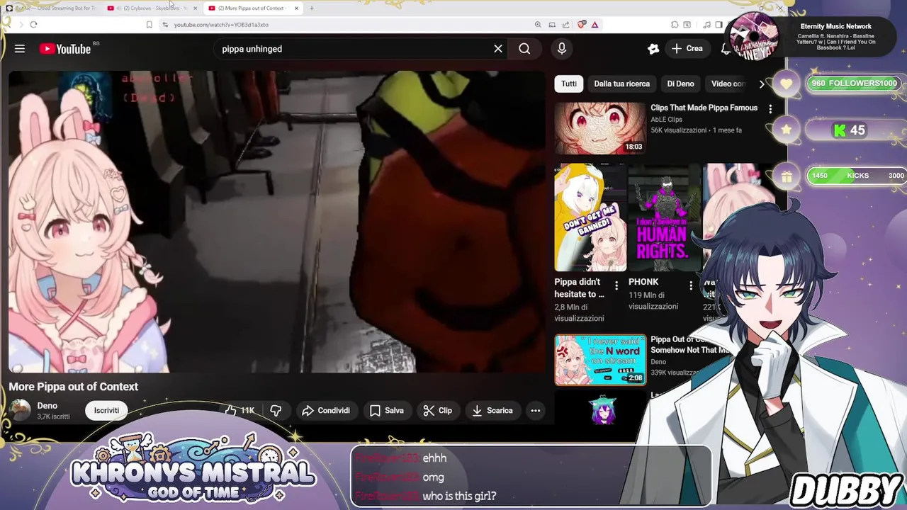The image size is (907, 510).
Task: Open the browser extensions puzzle icon
Action: pos(675,25)
